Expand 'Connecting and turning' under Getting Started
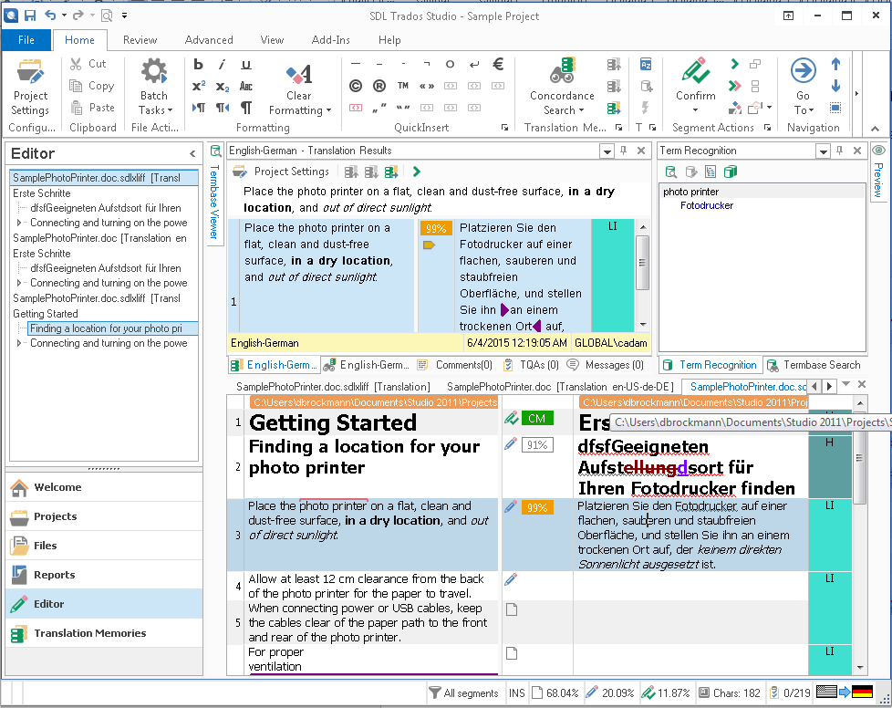892x708 pixels. [19, 343]
